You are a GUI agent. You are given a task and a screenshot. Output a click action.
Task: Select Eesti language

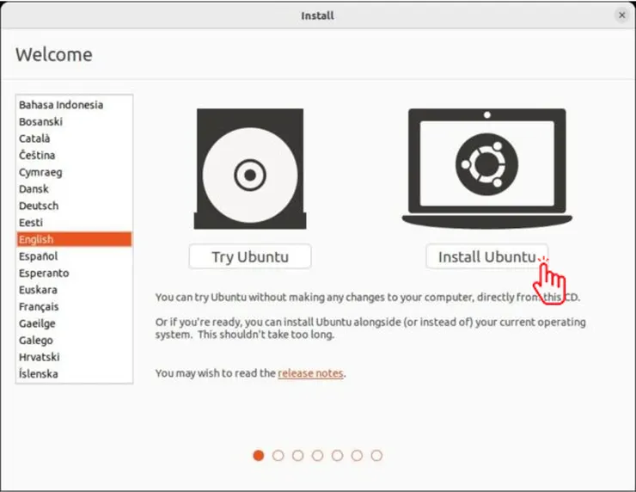[74, 223]
